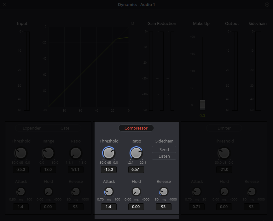Viewport: 273px width, 221px height.
Task: Select the Compressor Threshold value field -15.0
Action: pos(109,170)
